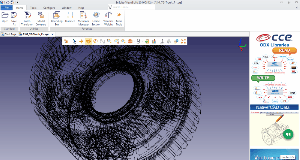Open the Metadata Manager
Image resolution: width=300 pixels, height=160 pixels.
click(83, 19)
